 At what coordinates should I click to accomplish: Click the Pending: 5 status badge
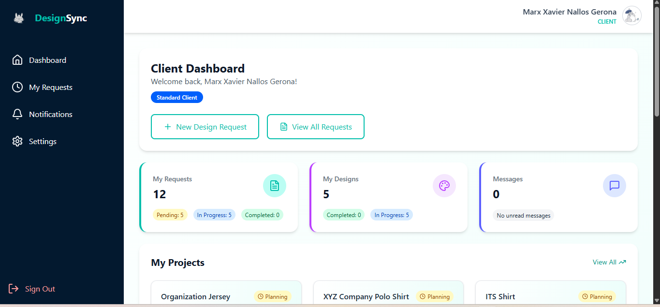(x=170, y=215)
